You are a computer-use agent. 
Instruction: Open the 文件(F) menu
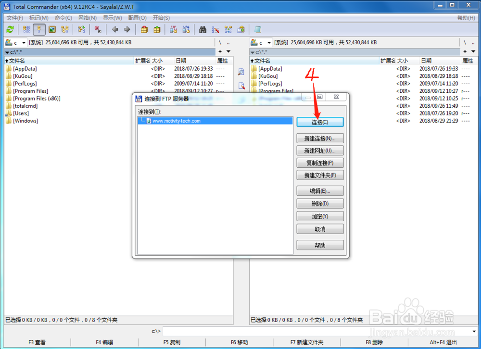(15, 18)
